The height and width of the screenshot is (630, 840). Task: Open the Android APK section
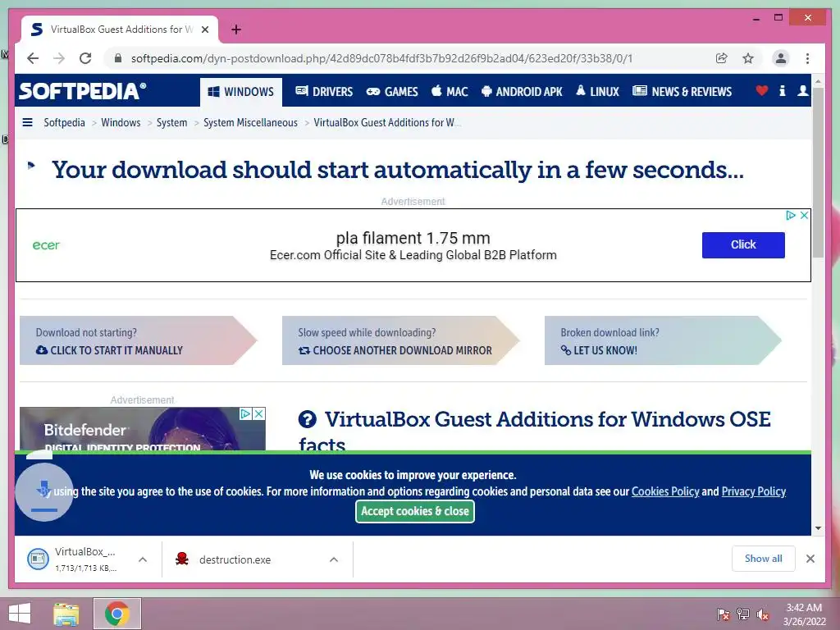(522, 92)
